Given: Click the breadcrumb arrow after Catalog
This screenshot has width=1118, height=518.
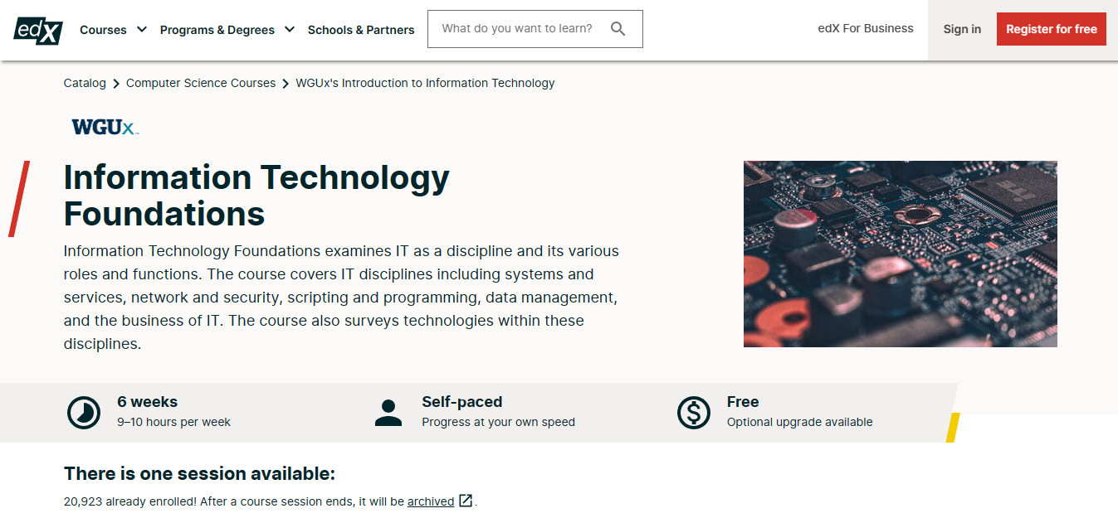Looking at the screenshot, I should [x=116, y=83].
